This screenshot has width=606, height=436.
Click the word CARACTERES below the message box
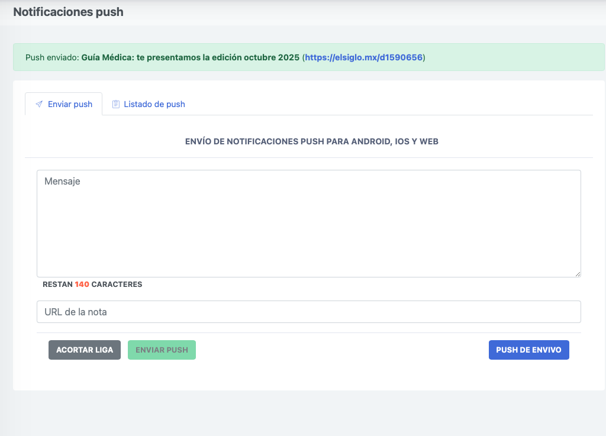117,285
